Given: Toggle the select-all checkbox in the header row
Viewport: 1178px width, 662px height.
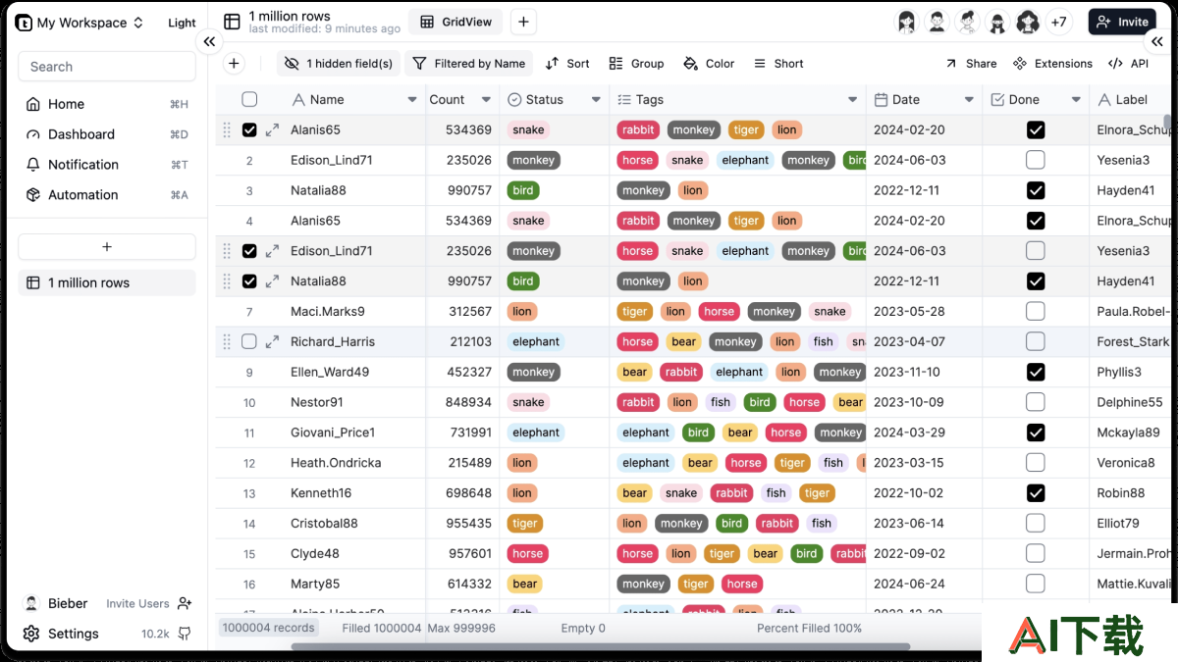Looking at the screenshot, I should pos(249,99).
